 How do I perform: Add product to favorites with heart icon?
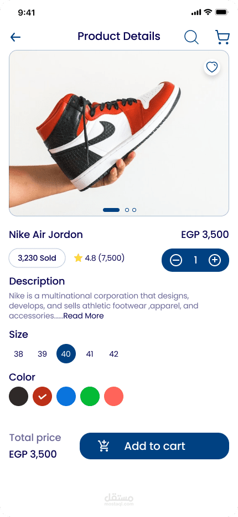tap(211, 67)
